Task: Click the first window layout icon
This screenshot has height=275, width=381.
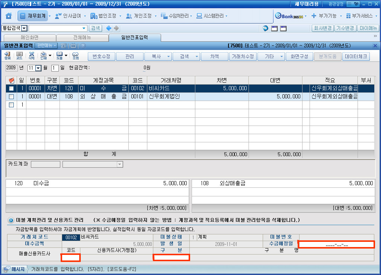Action: click(274, 28)
